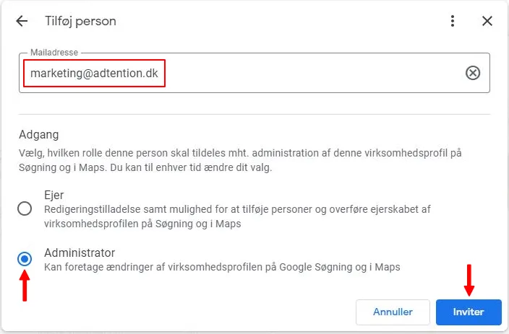
Task: Click the Adgang section heading
Action: [x=38, y=134]
